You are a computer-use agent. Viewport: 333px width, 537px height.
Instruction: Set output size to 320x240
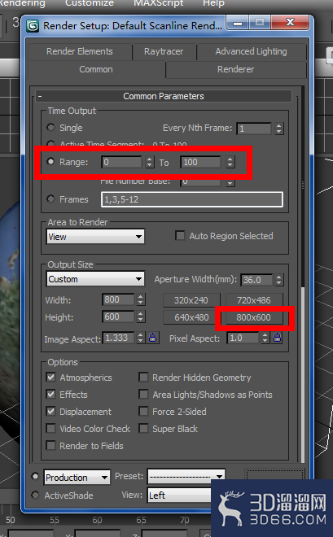[x=191, y=300]
